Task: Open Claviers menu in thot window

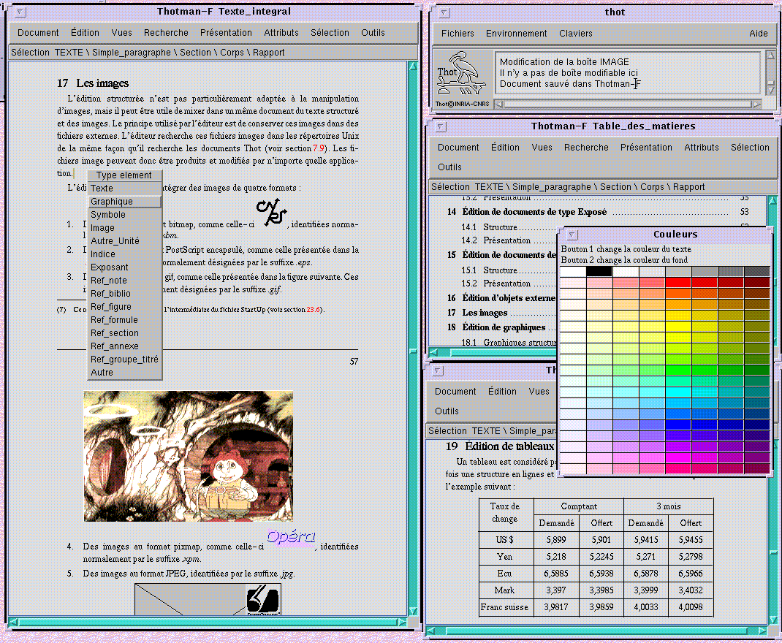Action: point(576,34)
